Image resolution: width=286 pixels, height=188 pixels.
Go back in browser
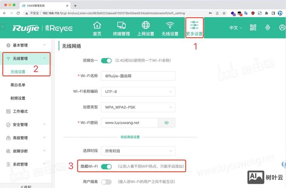coord(5,13)
